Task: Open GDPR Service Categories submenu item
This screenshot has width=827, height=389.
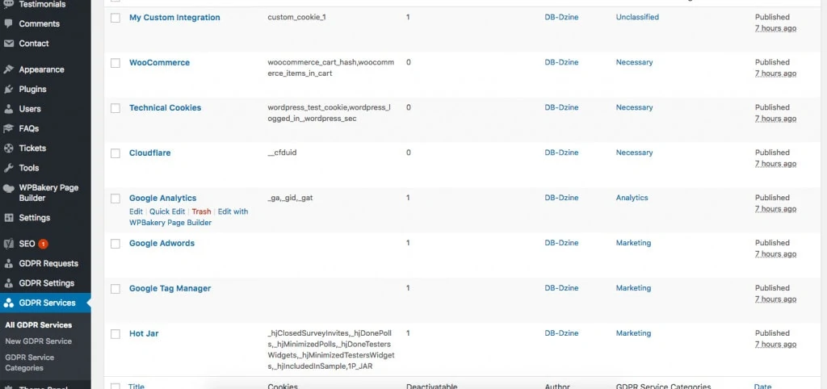Action: tap(30, 362)
